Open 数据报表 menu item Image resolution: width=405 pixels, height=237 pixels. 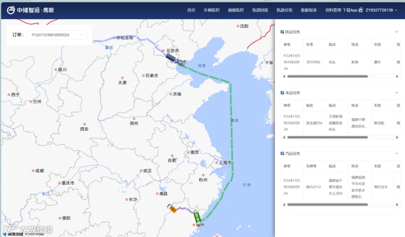pos(309,10)
